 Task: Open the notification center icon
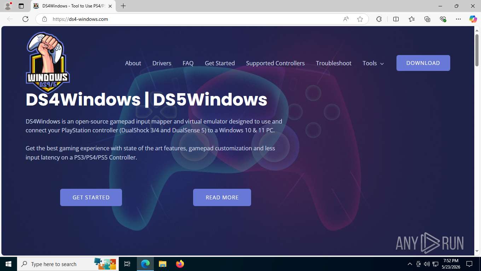pos(469,264)
